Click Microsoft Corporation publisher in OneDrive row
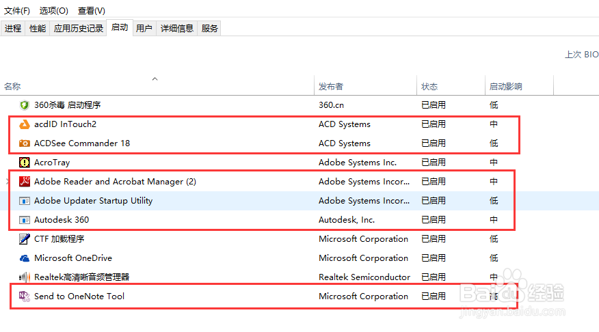The width and height of the screenshot is (599, 332). coord(363,258)
